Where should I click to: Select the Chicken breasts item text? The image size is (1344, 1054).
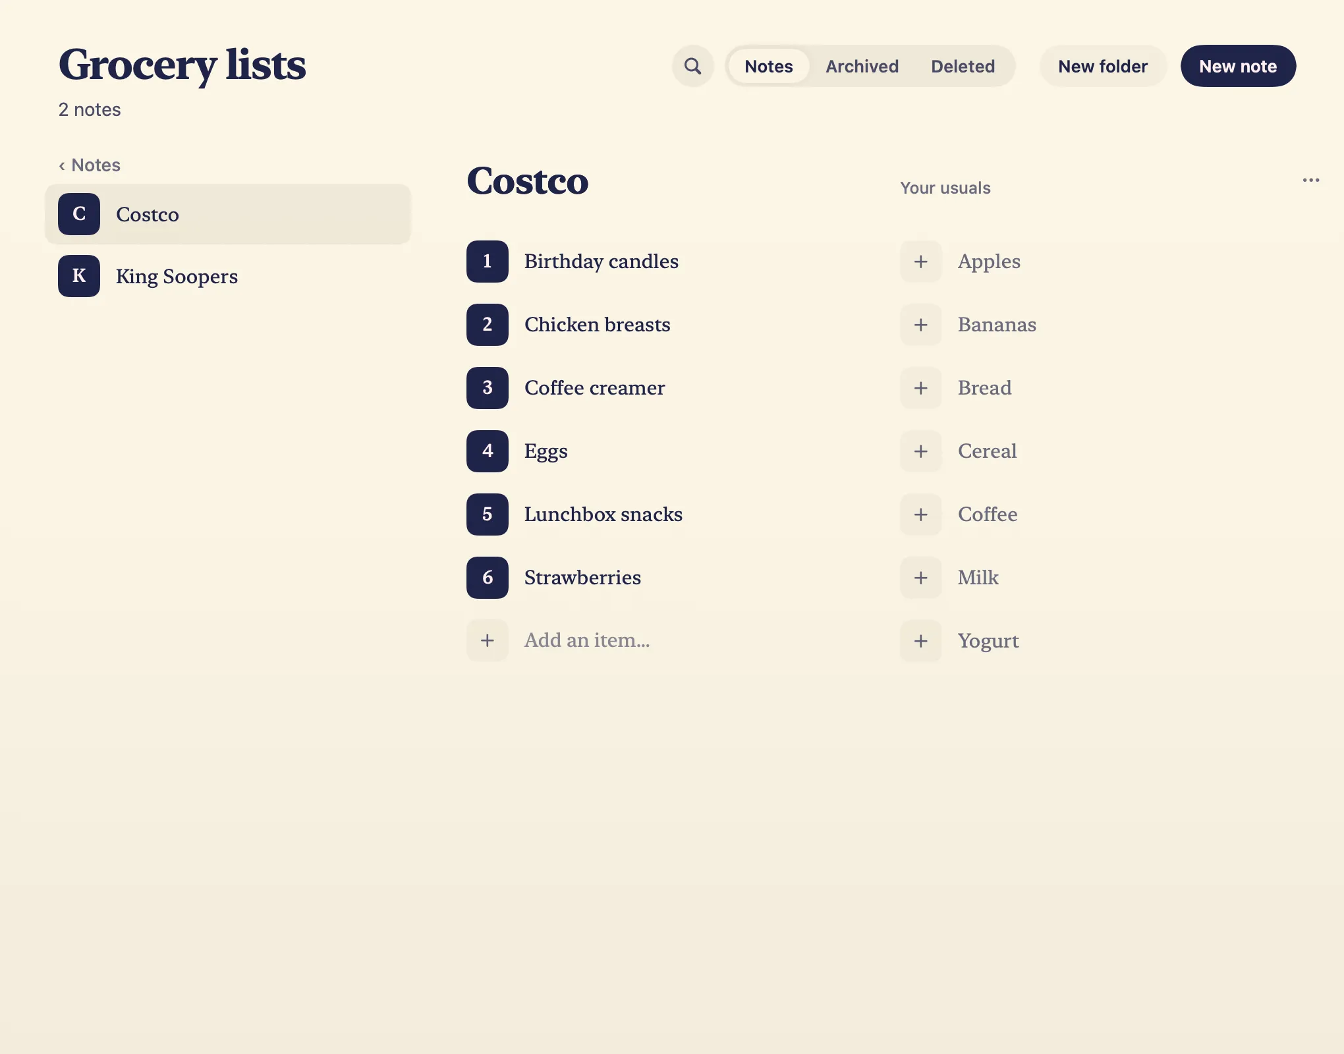click(597, 325)
